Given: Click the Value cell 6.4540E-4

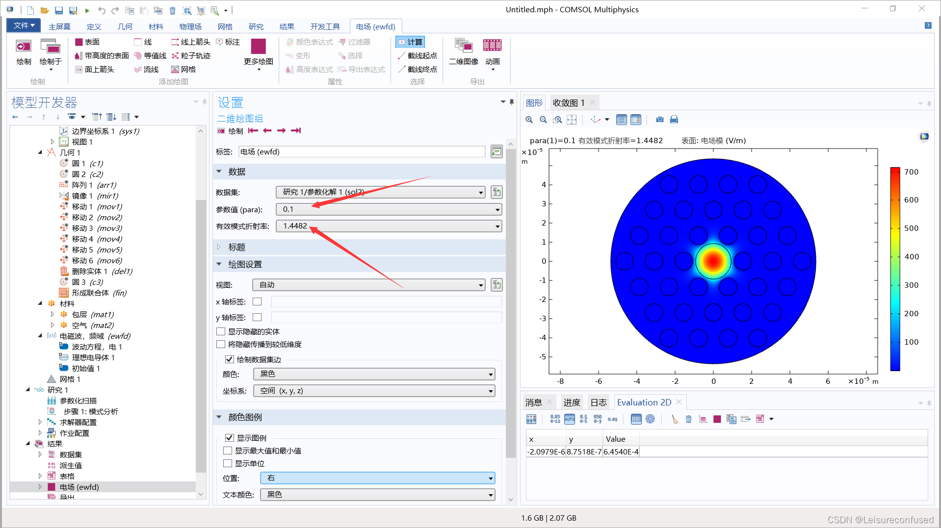Looking at the screenshot, I should tap(621, 452).
